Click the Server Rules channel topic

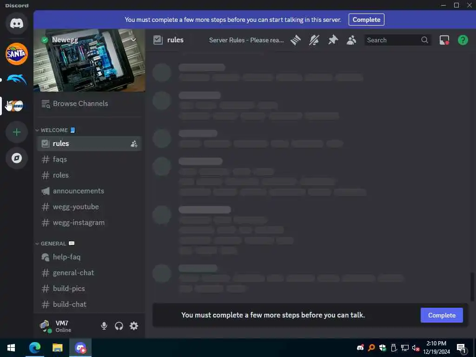[246, 40]
